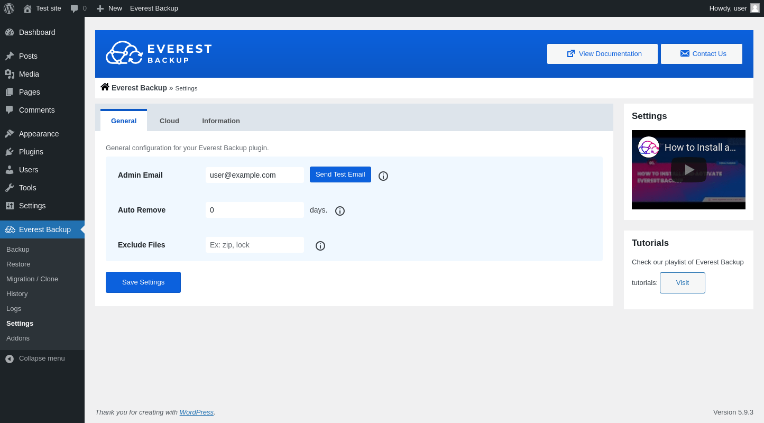Image resolution: width=764 pixels, height=423 pixels.
Task: Open Backup submenu item
Action: 18,249
